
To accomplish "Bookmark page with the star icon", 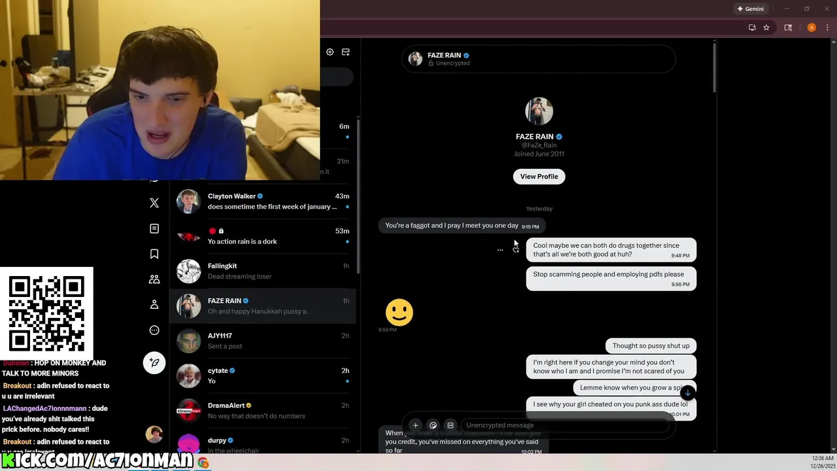I will click(766, 27).
